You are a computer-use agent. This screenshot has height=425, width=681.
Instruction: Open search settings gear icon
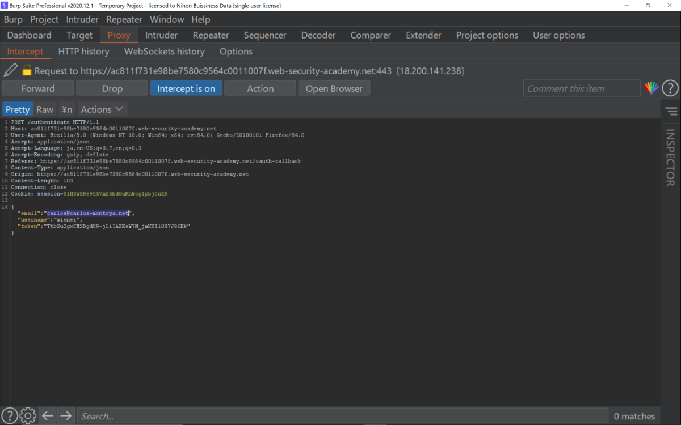[28, 416]
